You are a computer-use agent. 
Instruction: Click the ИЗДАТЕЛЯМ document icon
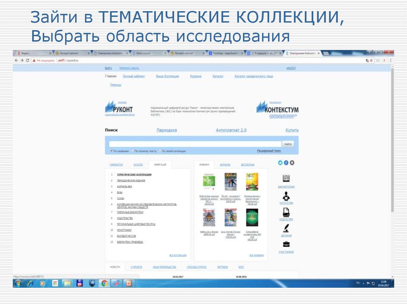click(286, 212)
